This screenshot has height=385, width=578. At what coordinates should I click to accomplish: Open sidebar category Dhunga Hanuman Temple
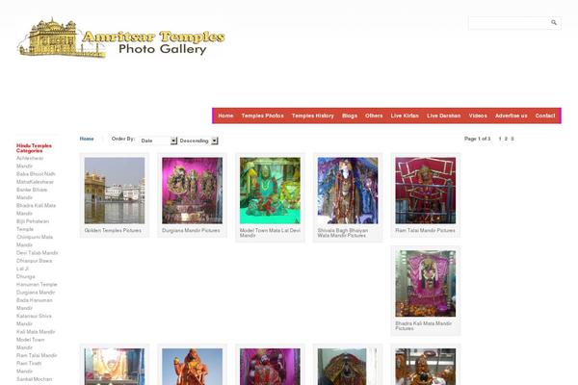[37, 280]
